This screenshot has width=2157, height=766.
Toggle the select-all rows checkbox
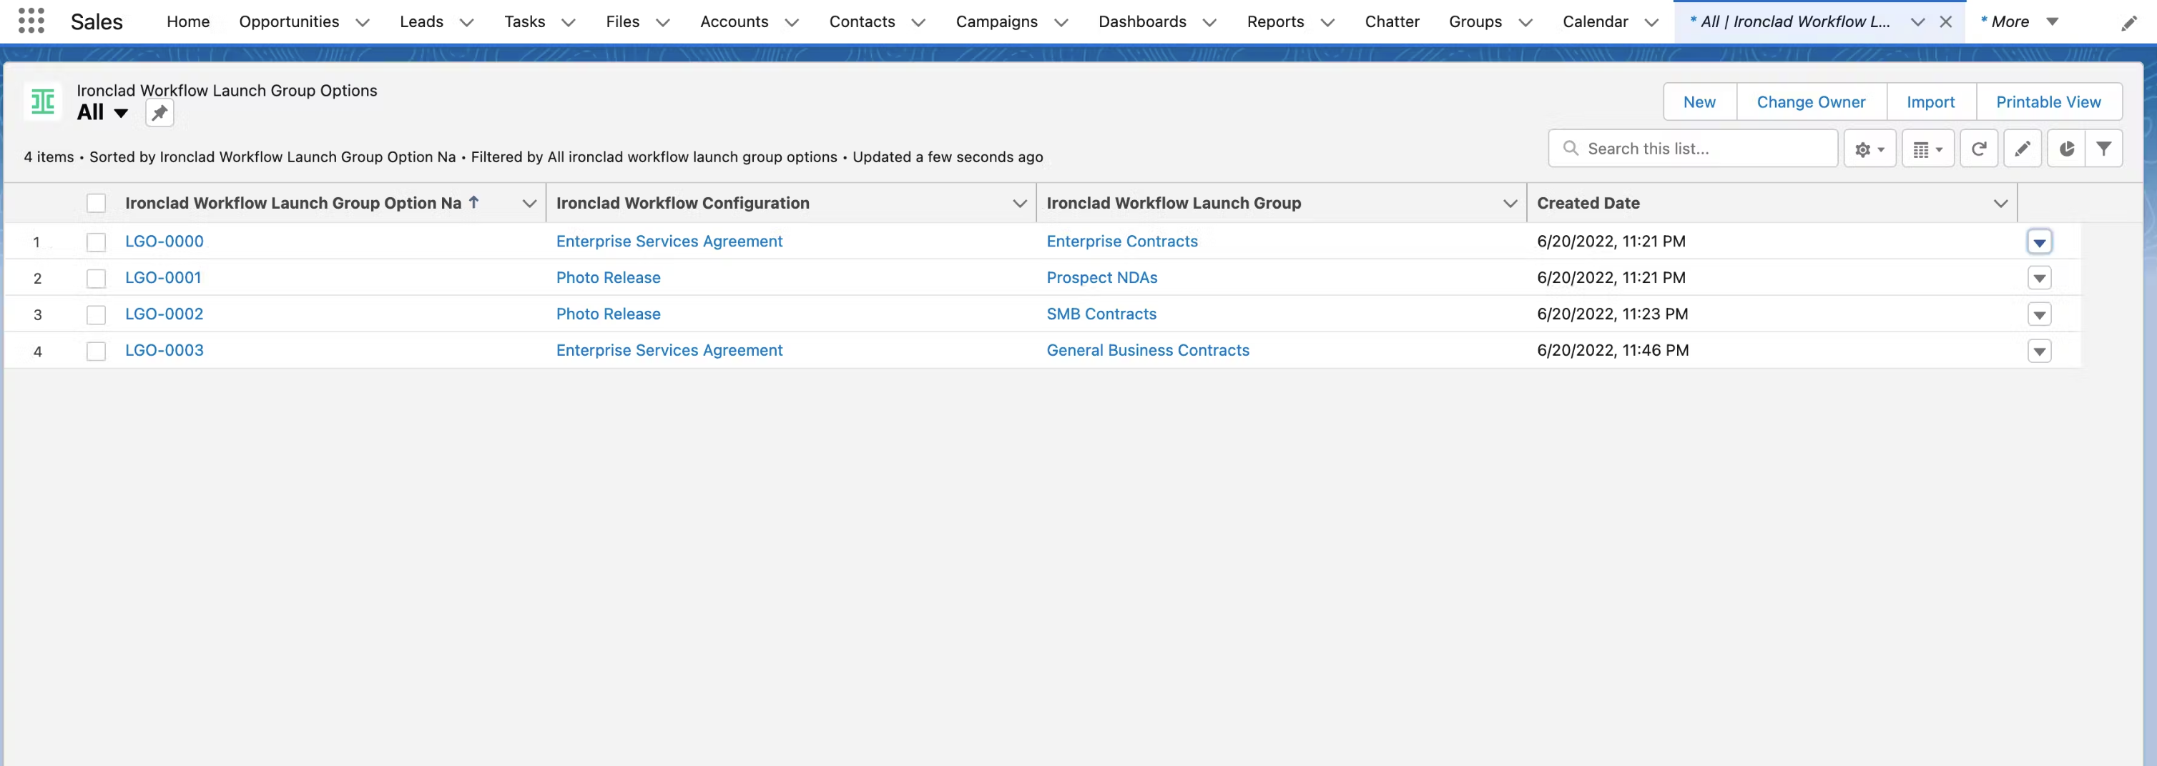tap(97, 203)
